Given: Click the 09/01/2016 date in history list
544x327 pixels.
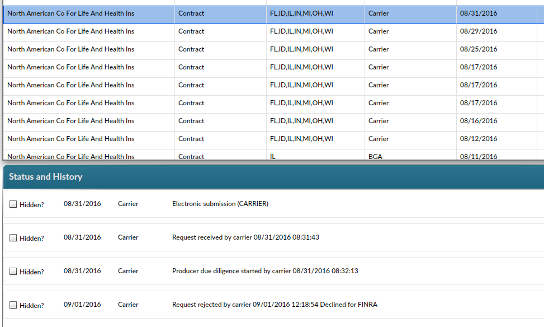Looking at the screenshot, I should click(x=82, y=305).
